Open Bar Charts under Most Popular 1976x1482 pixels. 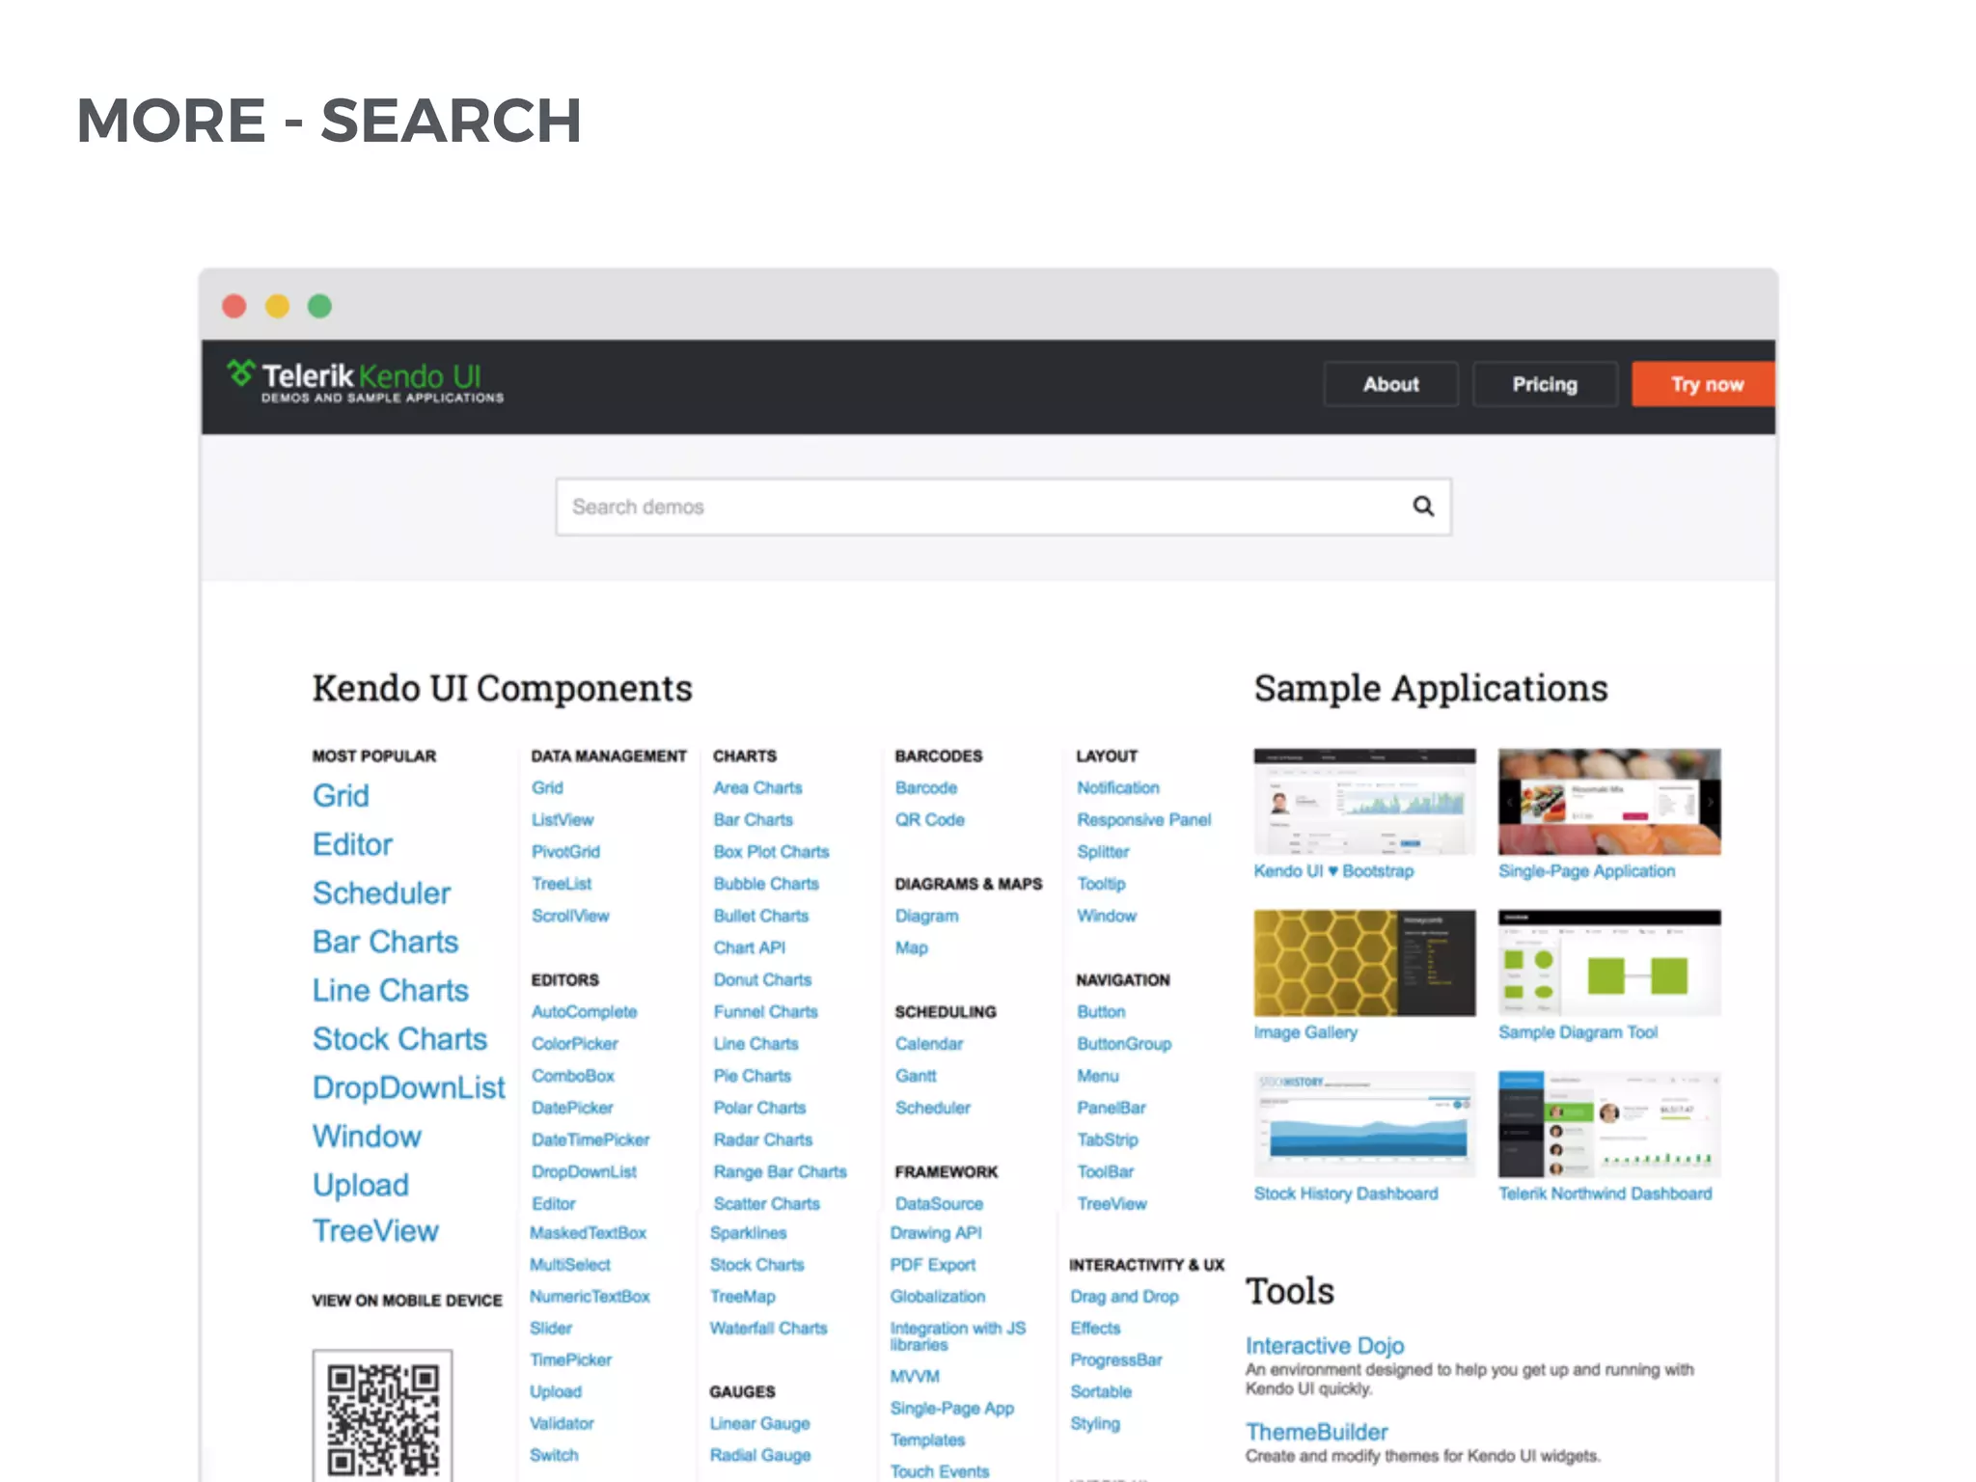[x=385, y=942]
